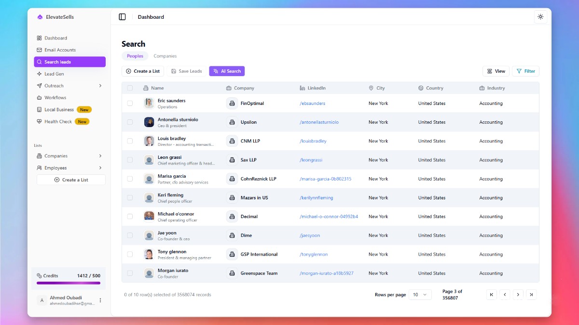Image resolution: width=579 pixels, height=325 pixels.
Task: Click the ElevateSells logo icon
Action: pyautogui.click(x=40, y=17)
